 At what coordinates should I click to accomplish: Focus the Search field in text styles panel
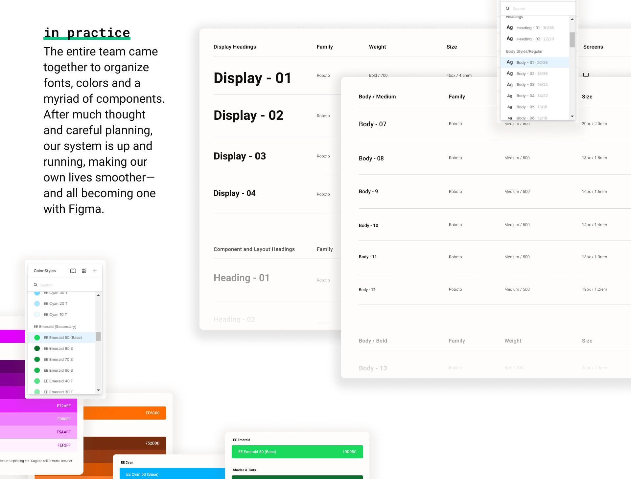pyautogui.click(x=538, y=9)
